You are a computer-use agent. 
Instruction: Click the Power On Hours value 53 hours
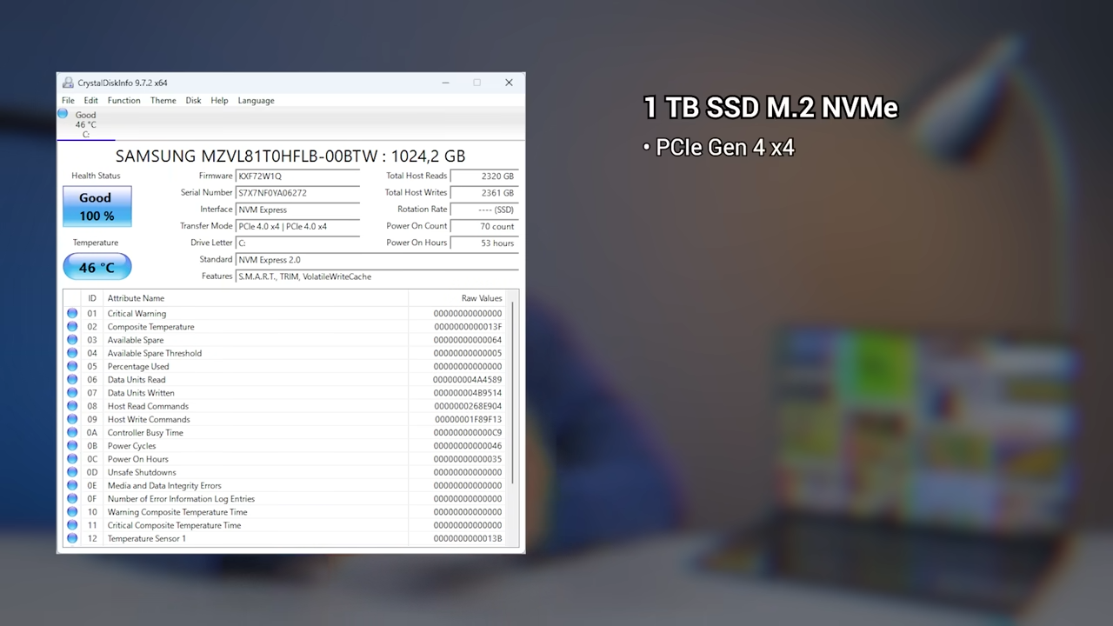coord(484,243)
